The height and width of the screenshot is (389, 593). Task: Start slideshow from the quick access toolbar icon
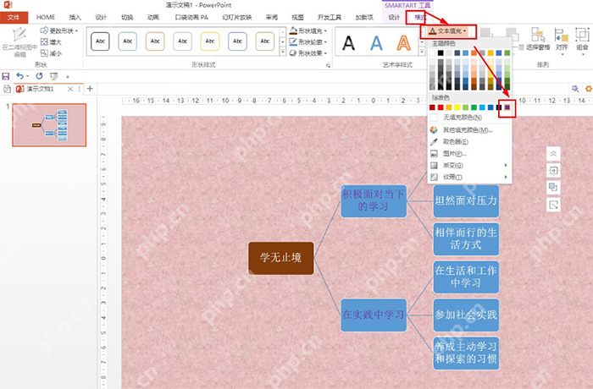pyautogui.click(x=54, y=76)
